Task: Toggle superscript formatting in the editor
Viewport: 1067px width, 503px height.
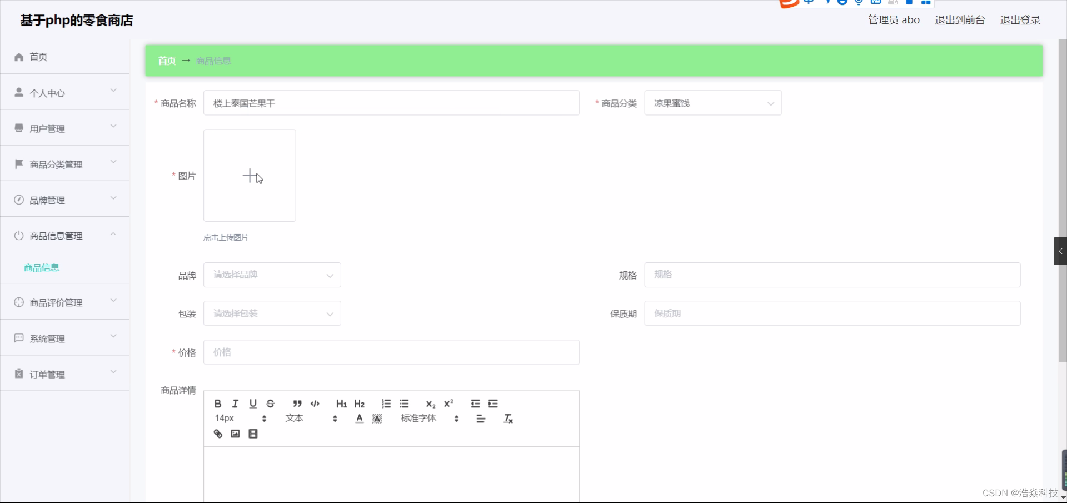Action: (x=449, y=404)
